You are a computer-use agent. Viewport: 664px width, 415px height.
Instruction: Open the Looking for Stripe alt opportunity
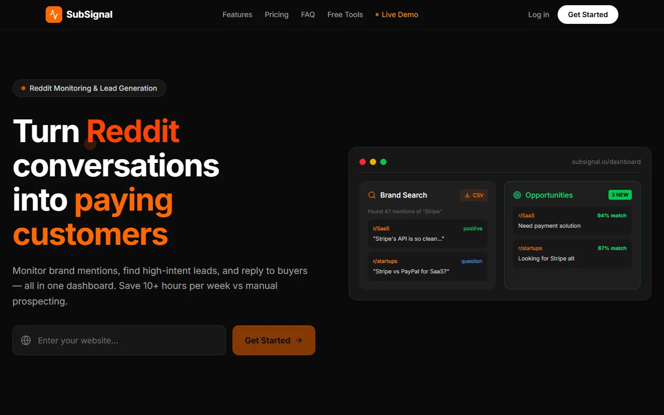[x=572, y=253]
